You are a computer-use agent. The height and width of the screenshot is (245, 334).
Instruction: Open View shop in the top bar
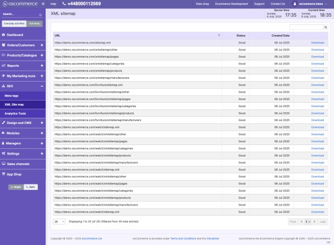point(203,4)
